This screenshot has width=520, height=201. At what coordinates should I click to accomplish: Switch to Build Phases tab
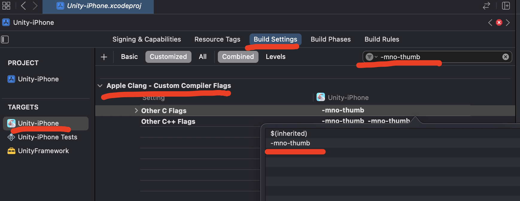pos(331,39)
